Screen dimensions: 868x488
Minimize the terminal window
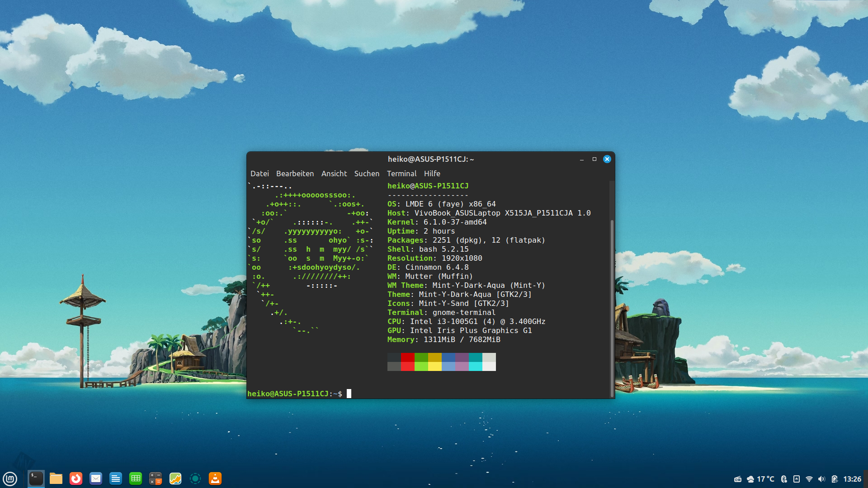click(x=582, y=159)
